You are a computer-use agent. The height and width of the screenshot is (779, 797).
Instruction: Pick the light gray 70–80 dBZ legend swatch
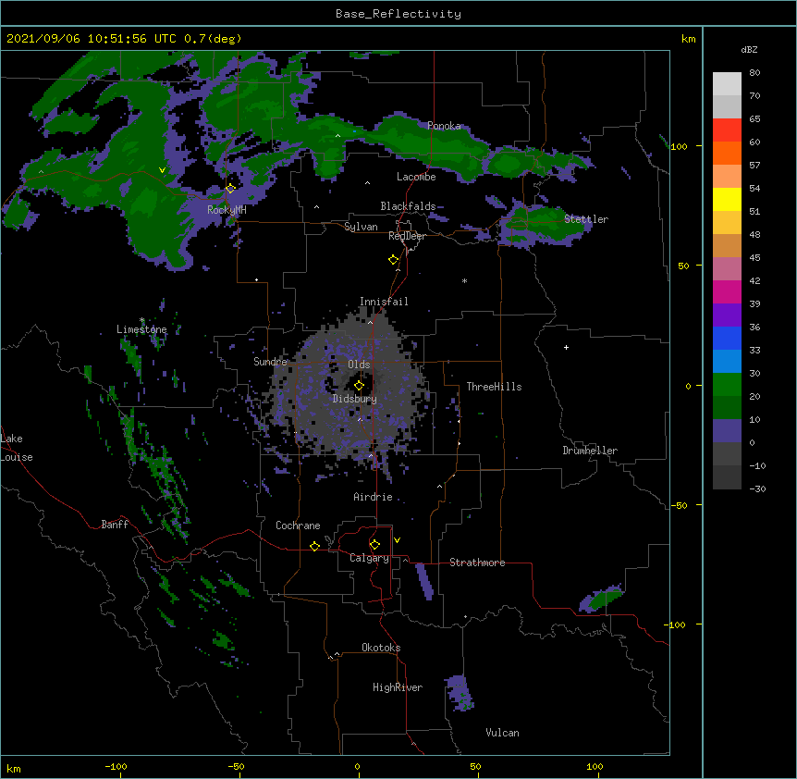[x=727, y=84]
